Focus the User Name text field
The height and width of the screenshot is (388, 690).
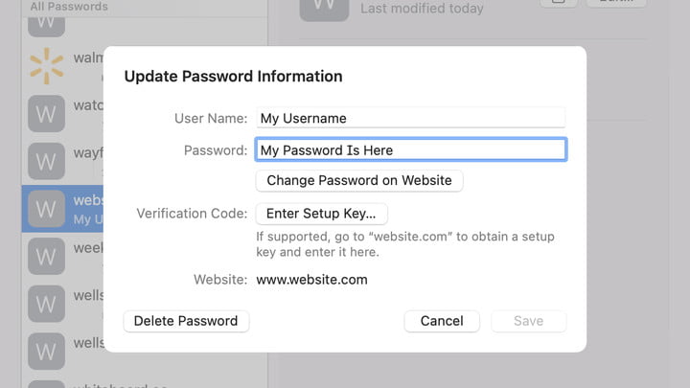(x=410, y=118)
